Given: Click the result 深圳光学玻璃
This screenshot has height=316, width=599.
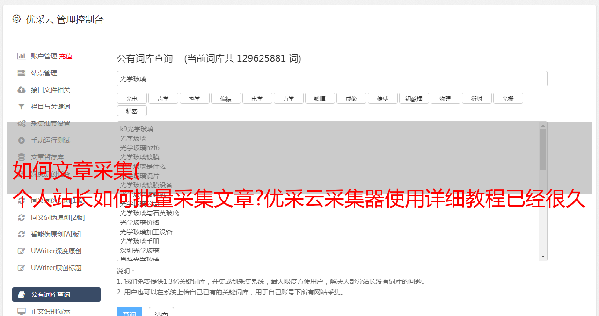Looking at the screenshot, I should tap(139, 251).
